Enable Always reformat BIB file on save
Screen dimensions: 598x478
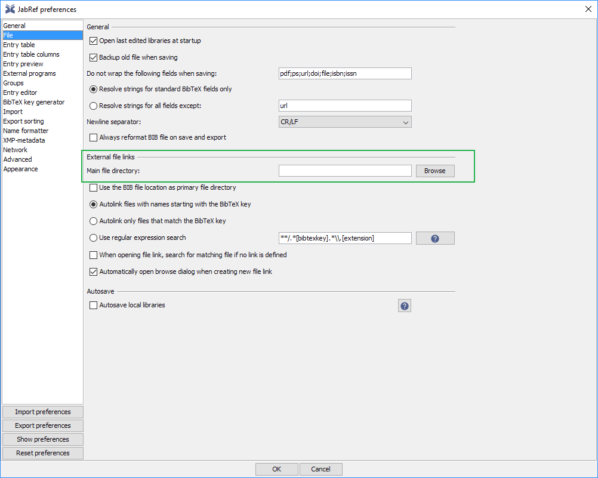(93, 137)
